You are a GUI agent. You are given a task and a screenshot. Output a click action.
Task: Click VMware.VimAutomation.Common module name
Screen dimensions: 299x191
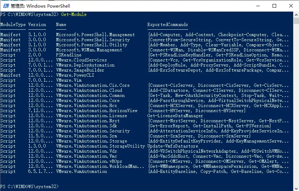[x=90, y=95]
